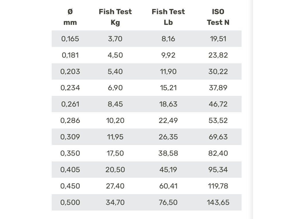Click the Ø mm column header

pos(70,17)
